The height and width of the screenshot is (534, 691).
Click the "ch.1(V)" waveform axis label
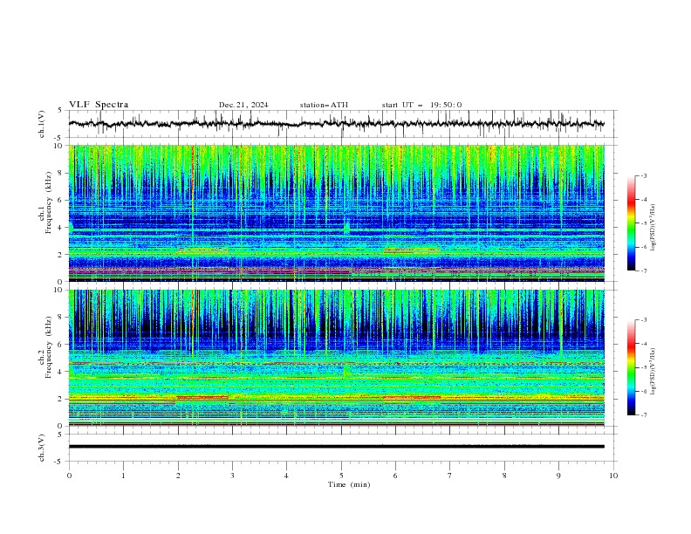[x=42, y=124]
